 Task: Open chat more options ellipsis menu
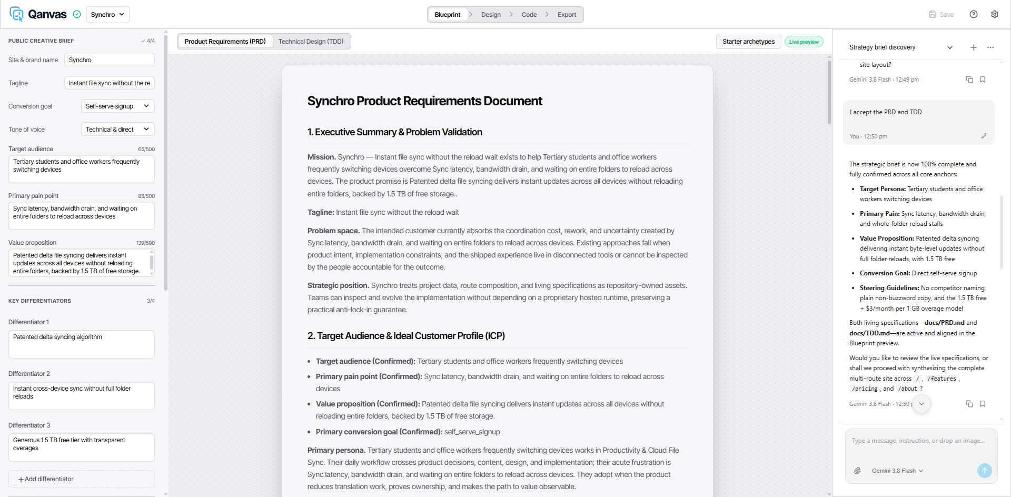coord(990,47)
